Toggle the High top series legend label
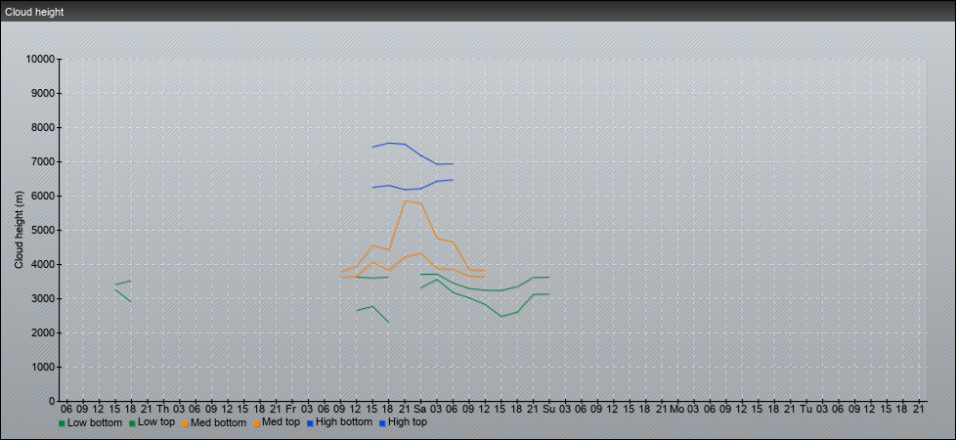 point(408,421)
